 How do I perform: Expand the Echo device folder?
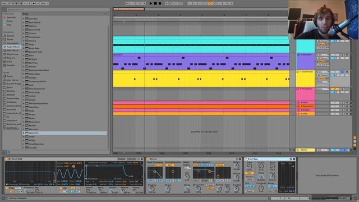tap(24, 56)
